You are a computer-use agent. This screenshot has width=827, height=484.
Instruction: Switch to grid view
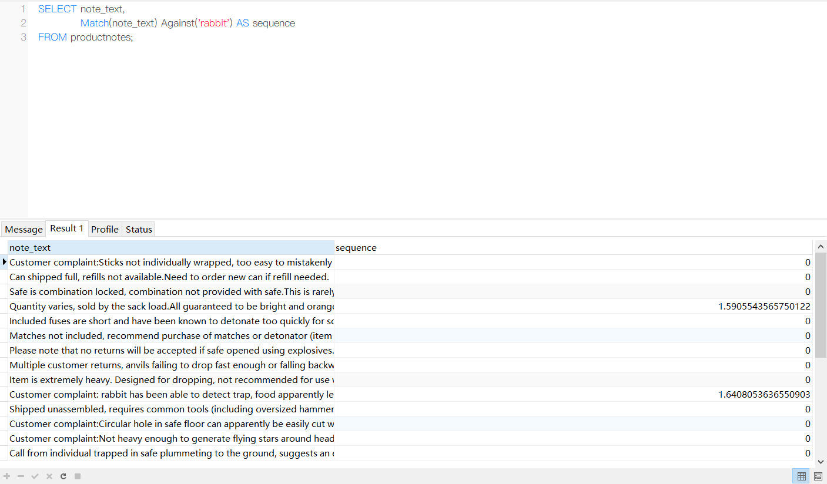(801, 476)
